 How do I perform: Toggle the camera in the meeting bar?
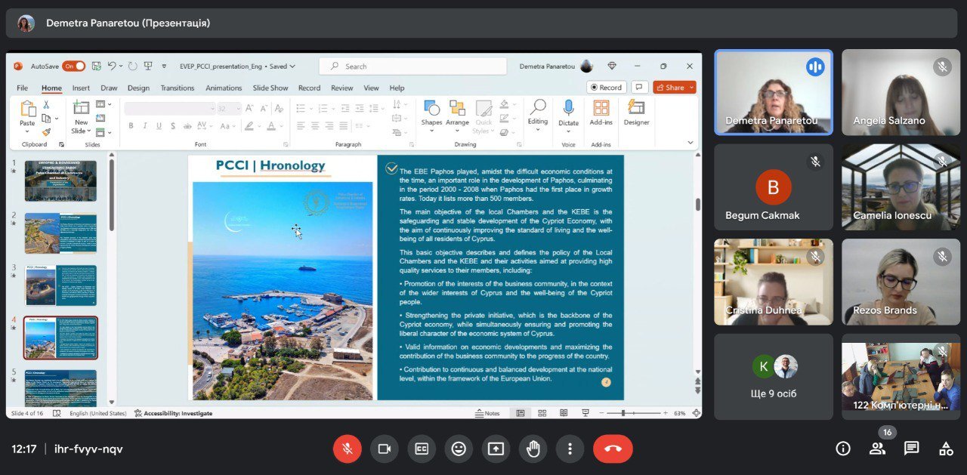click(x=385, y=449)
